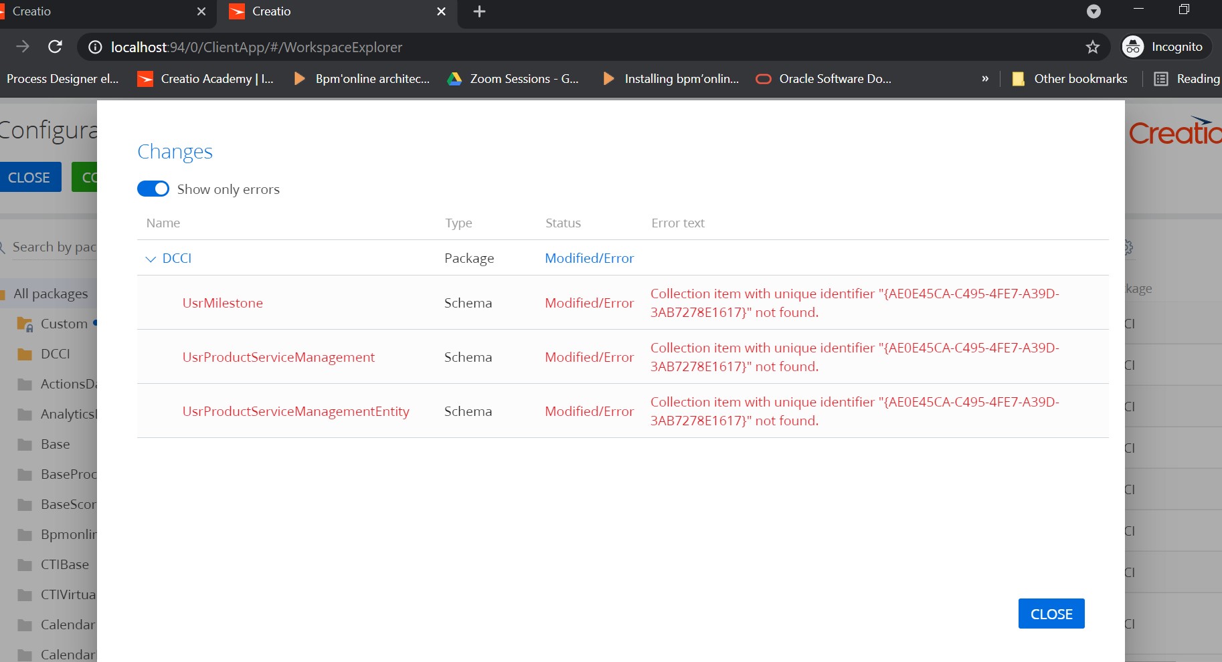Click the site information icon
This screenshot has width=1222, height=662.
pos(95,47)
